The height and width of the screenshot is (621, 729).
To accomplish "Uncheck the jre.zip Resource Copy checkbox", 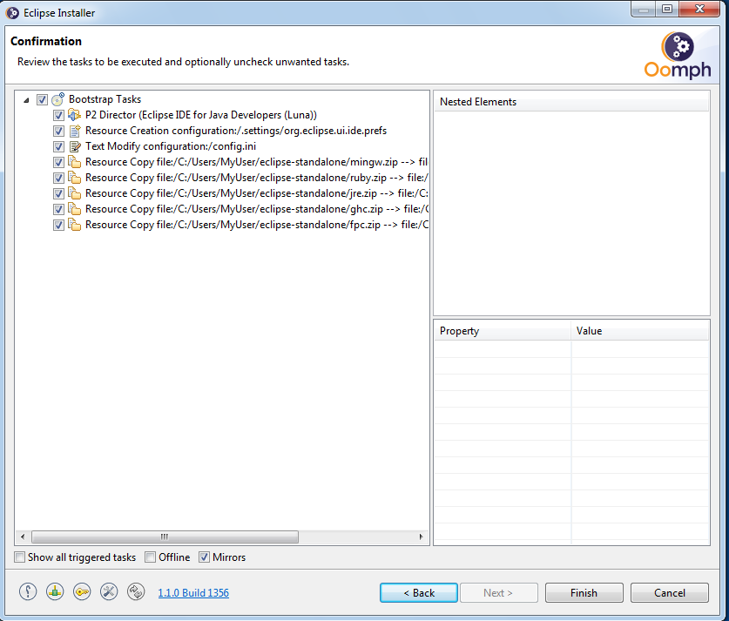I will (x=58, y=194).
